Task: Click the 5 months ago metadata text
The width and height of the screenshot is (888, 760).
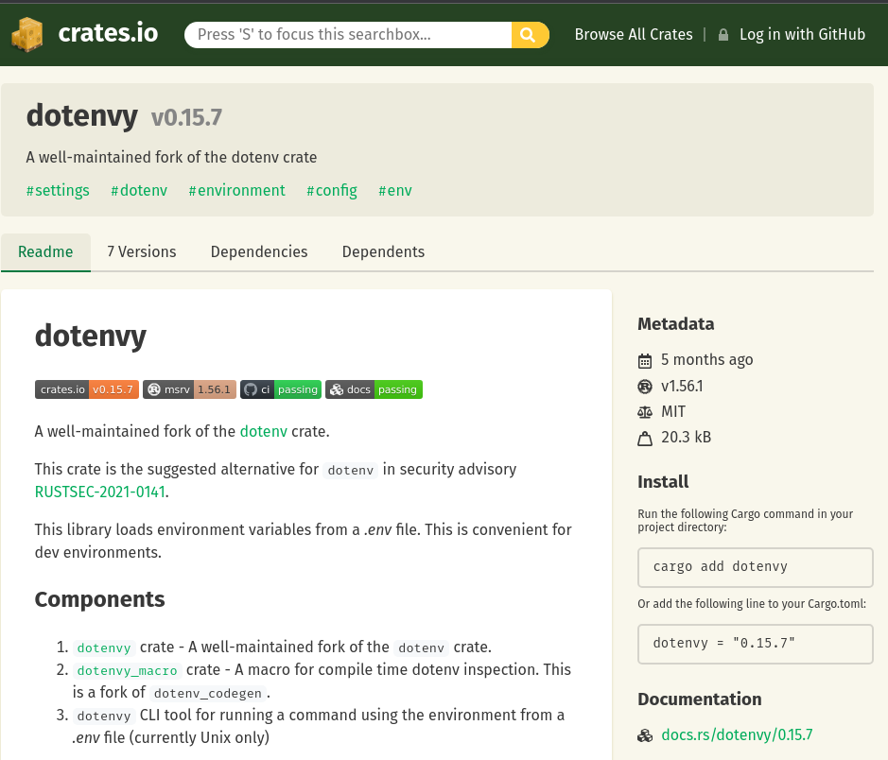Action: (x=706, y=360)
